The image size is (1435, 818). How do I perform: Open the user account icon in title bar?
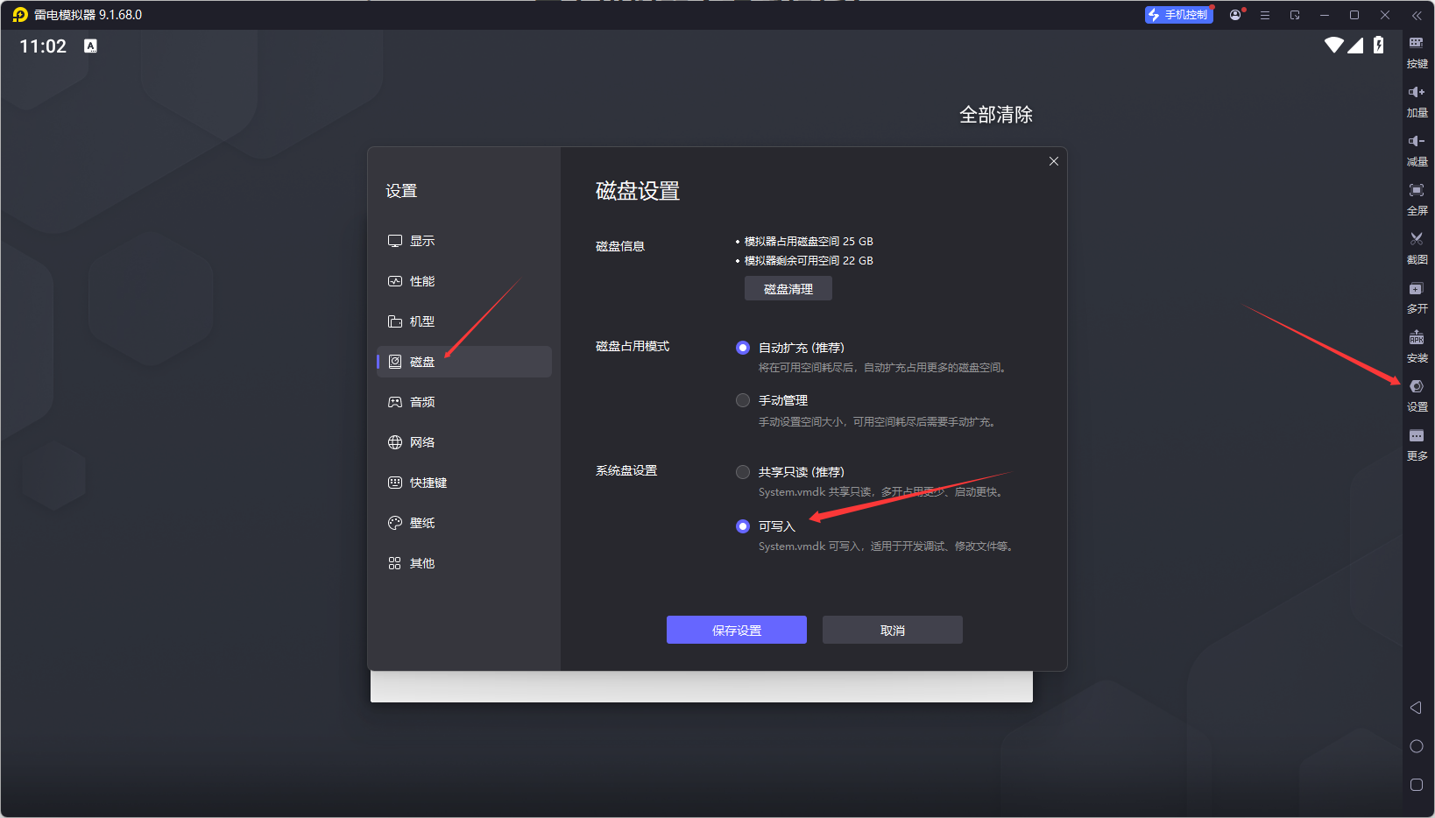click(x=1235, y=15)
